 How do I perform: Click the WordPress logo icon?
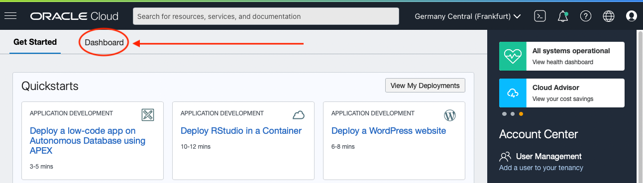click(449, 115)
